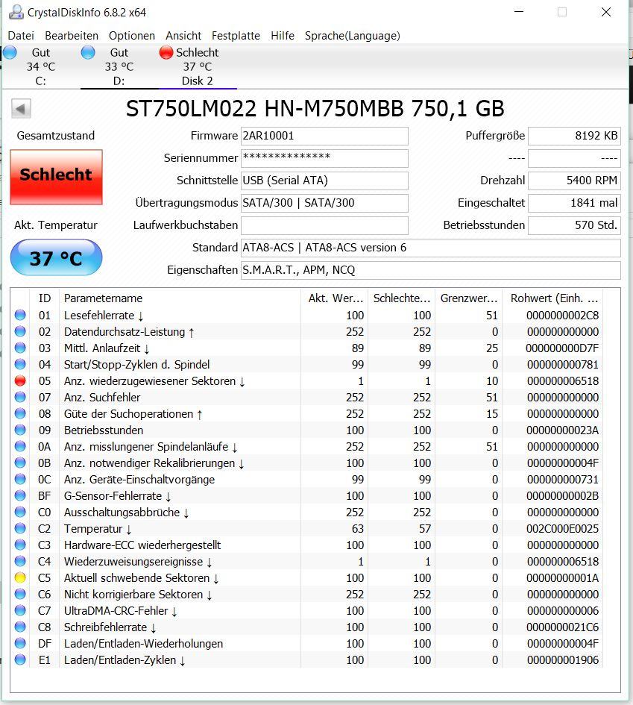This screenshot has width=633, height=705.
Task: Click the Rohwert column header
Action: 552,298
